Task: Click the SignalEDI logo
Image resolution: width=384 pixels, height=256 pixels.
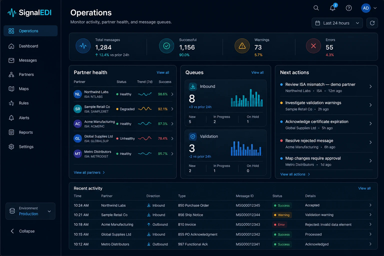Action: pos(30,13)
